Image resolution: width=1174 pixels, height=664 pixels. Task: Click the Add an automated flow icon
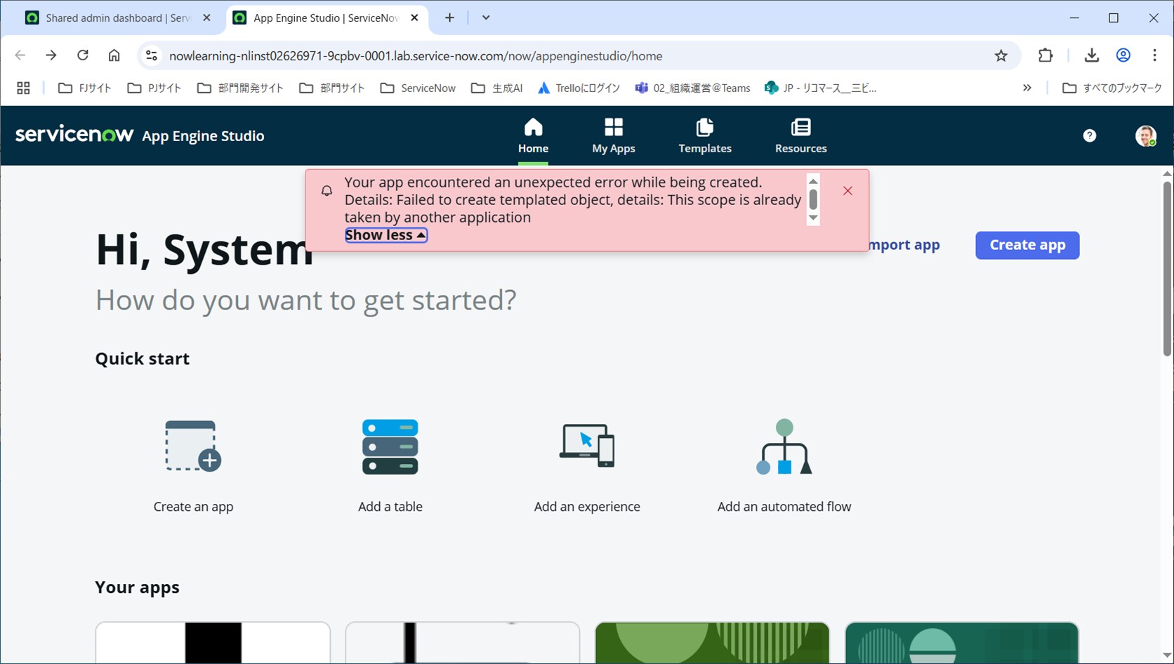click(784, 447)
